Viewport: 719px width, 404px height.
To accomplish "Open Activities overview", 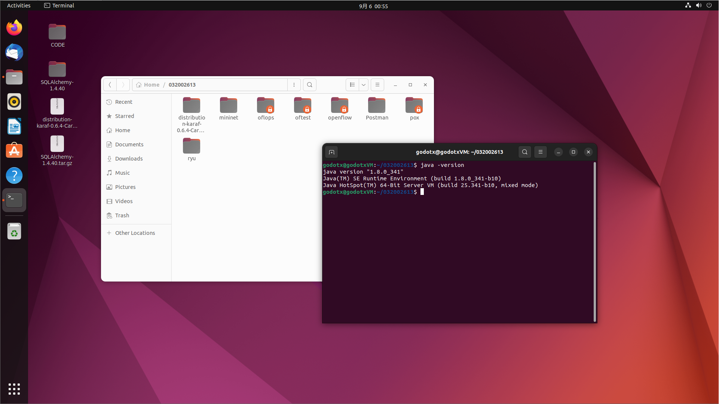I will tap(19, 6).
